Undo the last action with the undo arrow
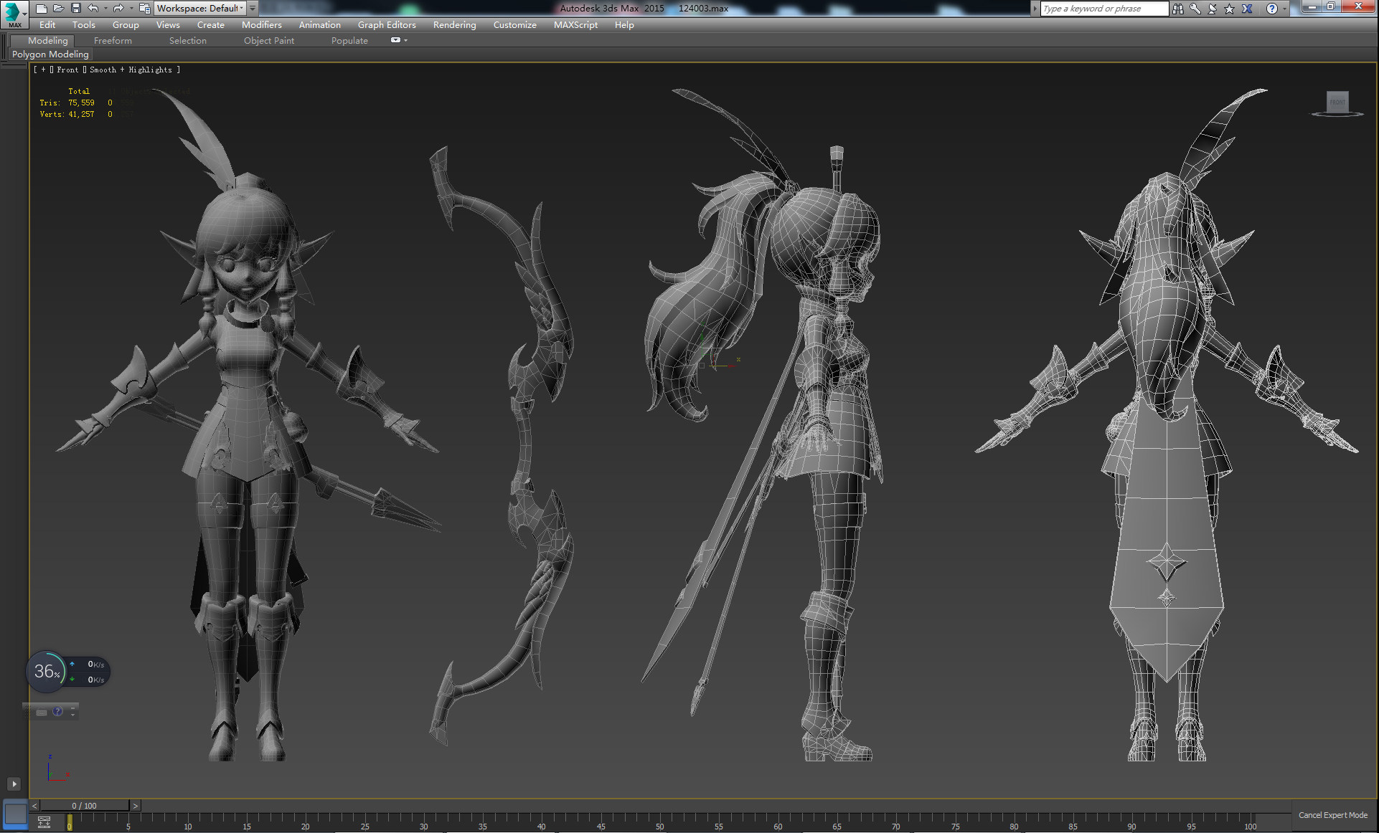The width and height of the screenshot is (1379, 833). click(x=93, y=9)
